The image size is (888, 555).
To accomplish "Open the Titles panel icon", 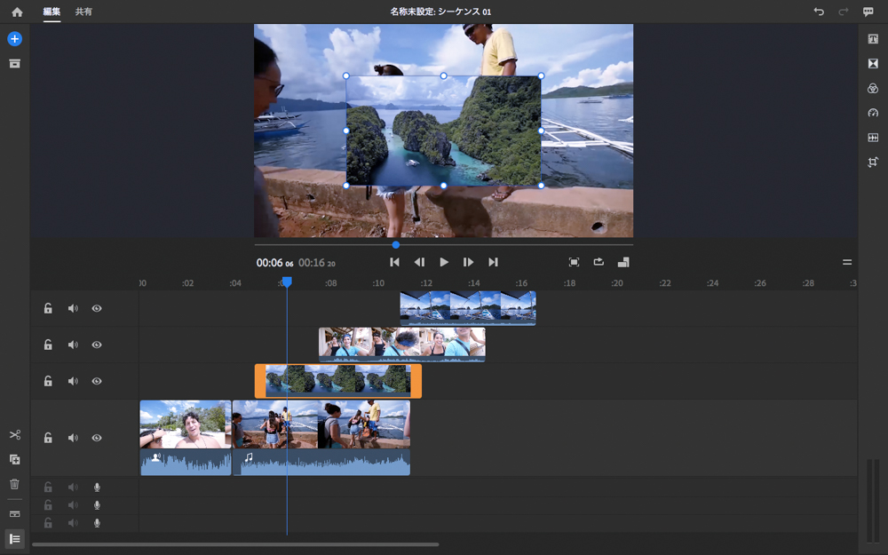I will [x=873, y=38].
